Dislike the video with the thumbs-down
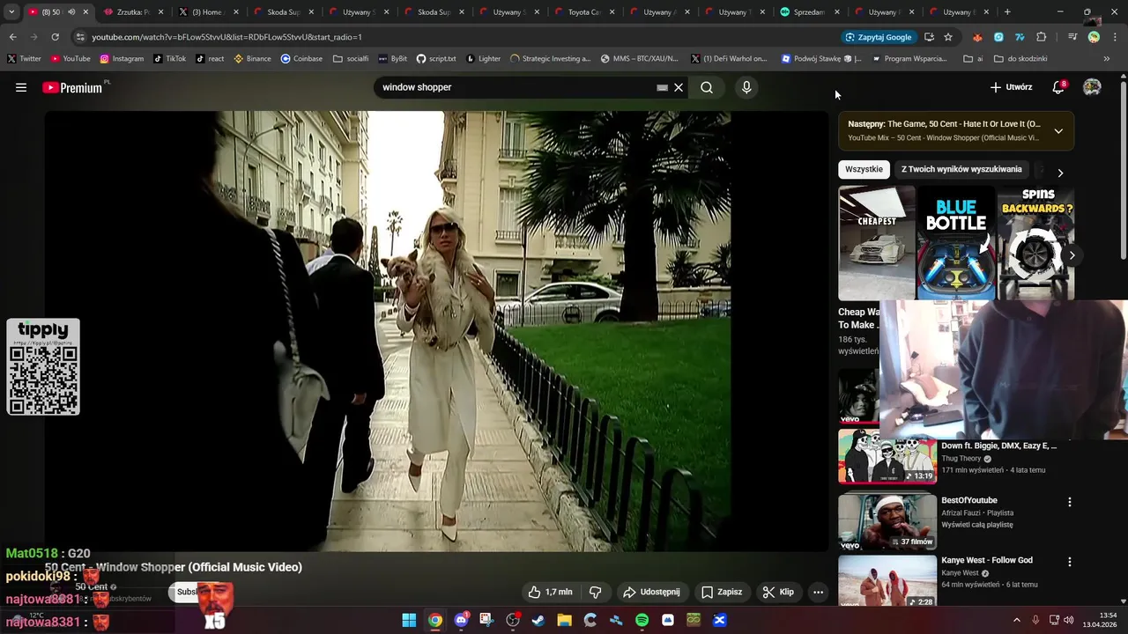Screen dimensions: 1128x634 click(595, 592)
